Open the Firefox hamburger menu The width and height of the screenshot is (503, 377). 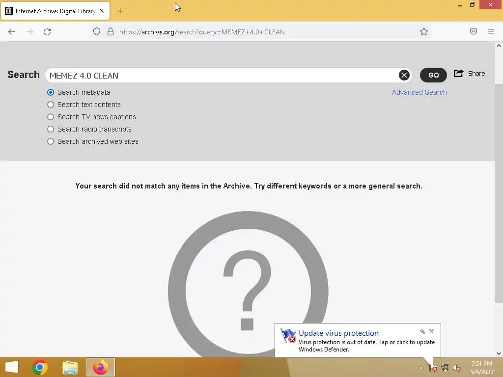coord(491,31)
